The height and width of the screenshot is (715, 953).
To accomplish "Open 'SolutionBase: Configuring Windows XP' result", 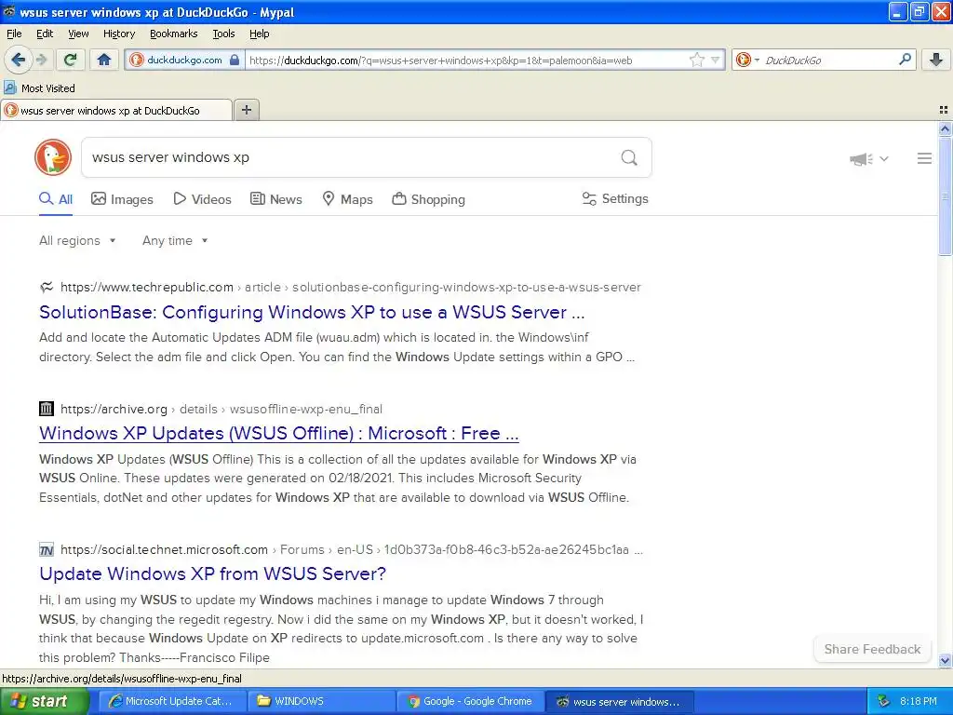I will (x=312, y=312).
